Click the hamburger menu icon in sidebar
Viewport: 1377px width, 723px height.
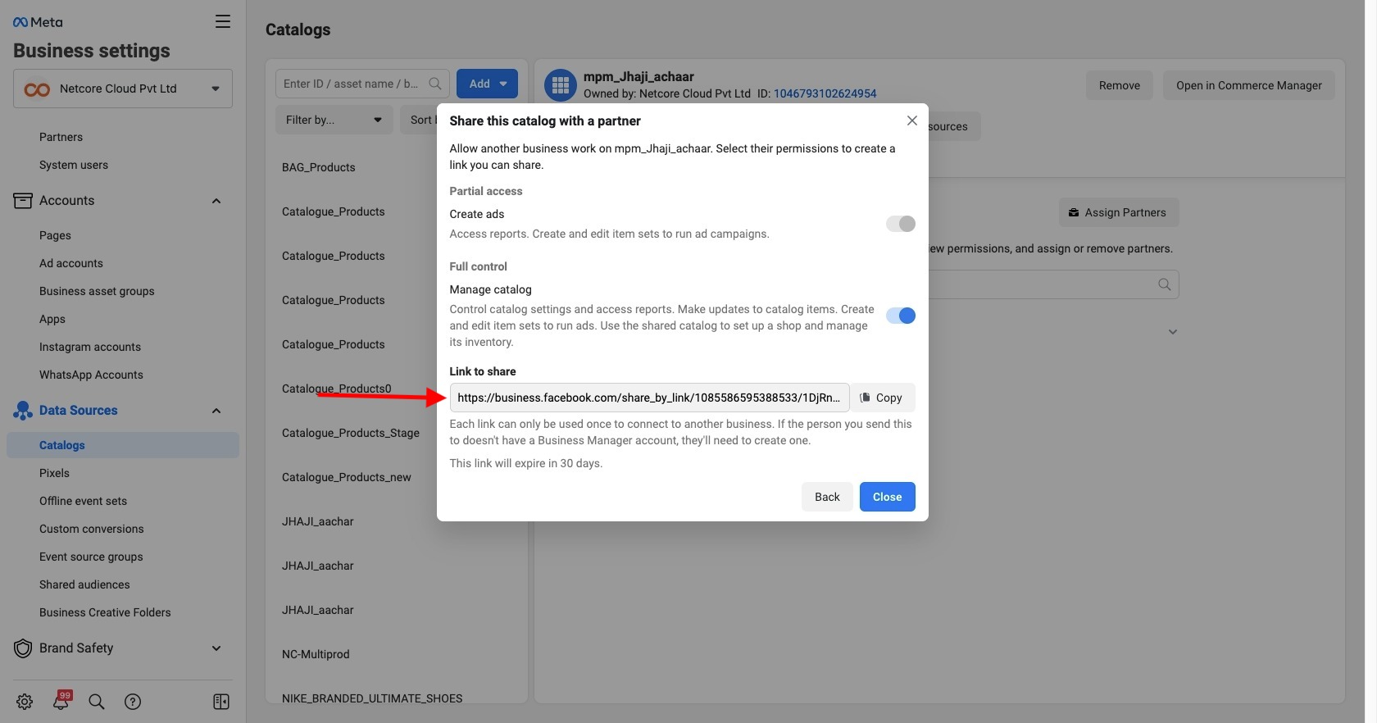click(x=222, y=22)
